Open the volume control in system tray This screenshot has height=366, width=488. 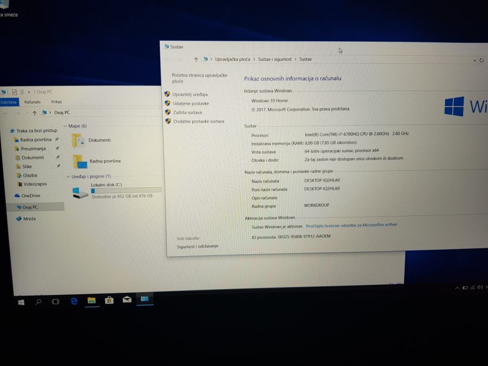point(480,287)
